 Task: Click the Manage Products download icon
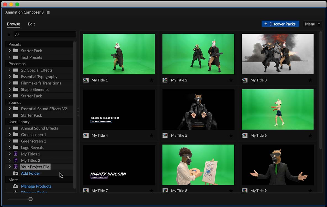click(x=15, y=186)
